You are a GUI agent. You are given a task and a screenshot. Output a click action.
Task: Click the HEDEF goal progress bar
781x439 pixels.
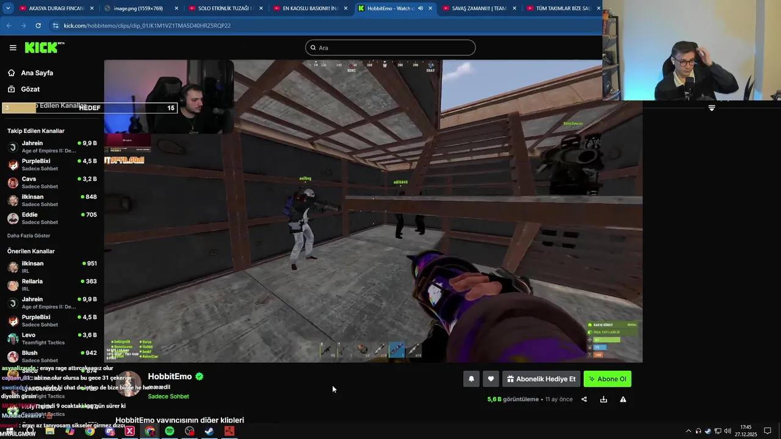click(90, 108)
